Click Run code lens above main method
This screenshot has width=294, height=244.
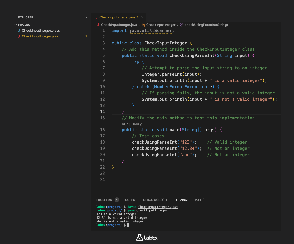[x=125, y=124]
